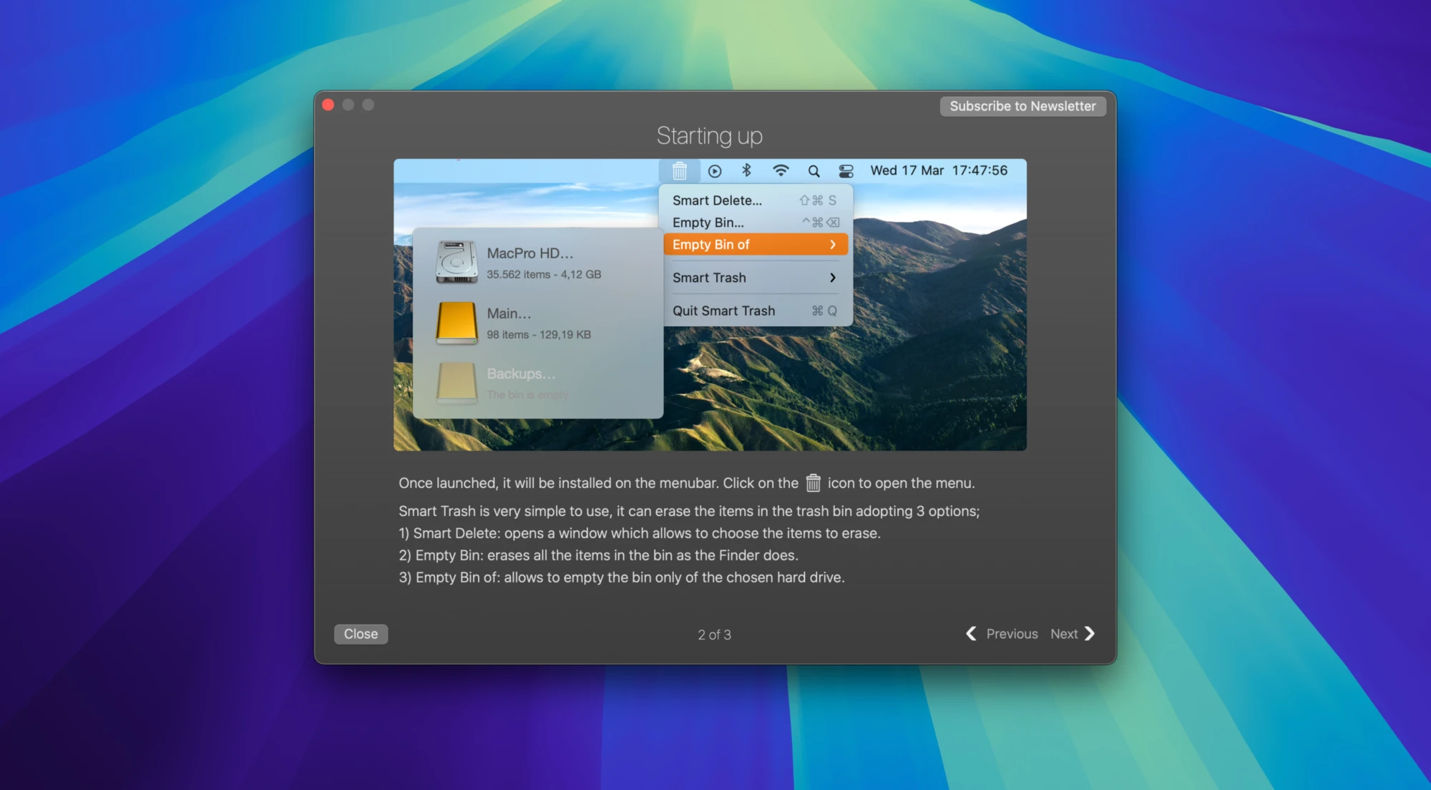The image size is (1431, 790).
Task: Expand the Smart Trash submenu arrow
Action: 833,277
